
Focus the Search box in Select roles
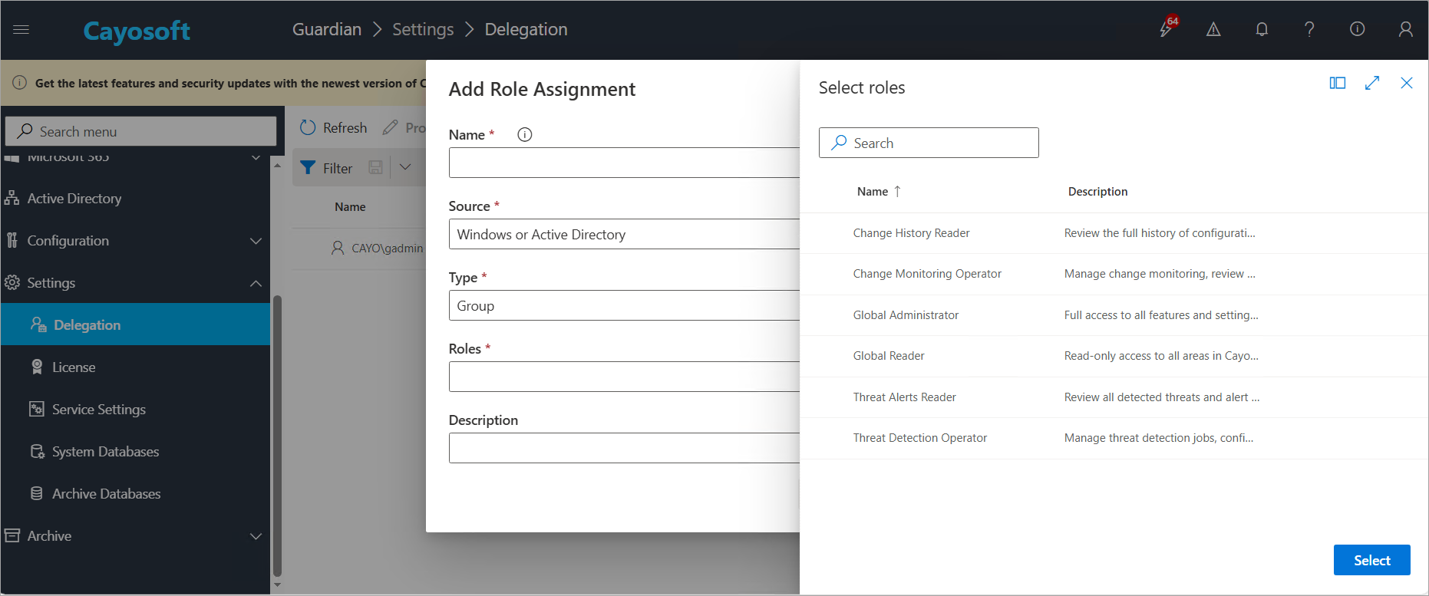pyautogui.click(x=929, y=143)
